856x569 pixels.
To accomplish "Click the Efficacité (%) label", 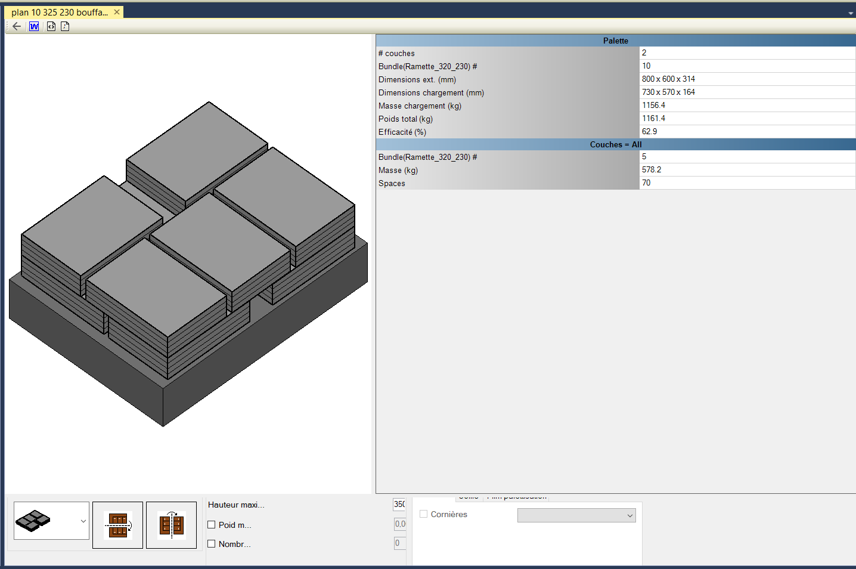I will [402, 132].
